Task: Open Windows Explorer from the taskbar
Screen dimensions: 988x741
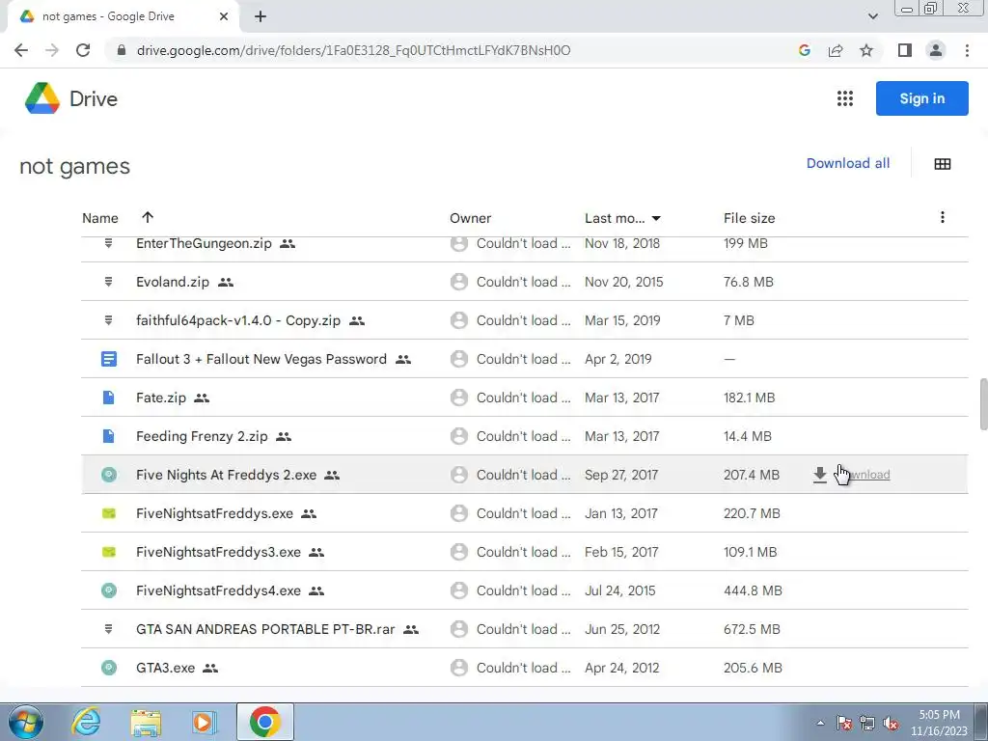Action: pos(146,723)
